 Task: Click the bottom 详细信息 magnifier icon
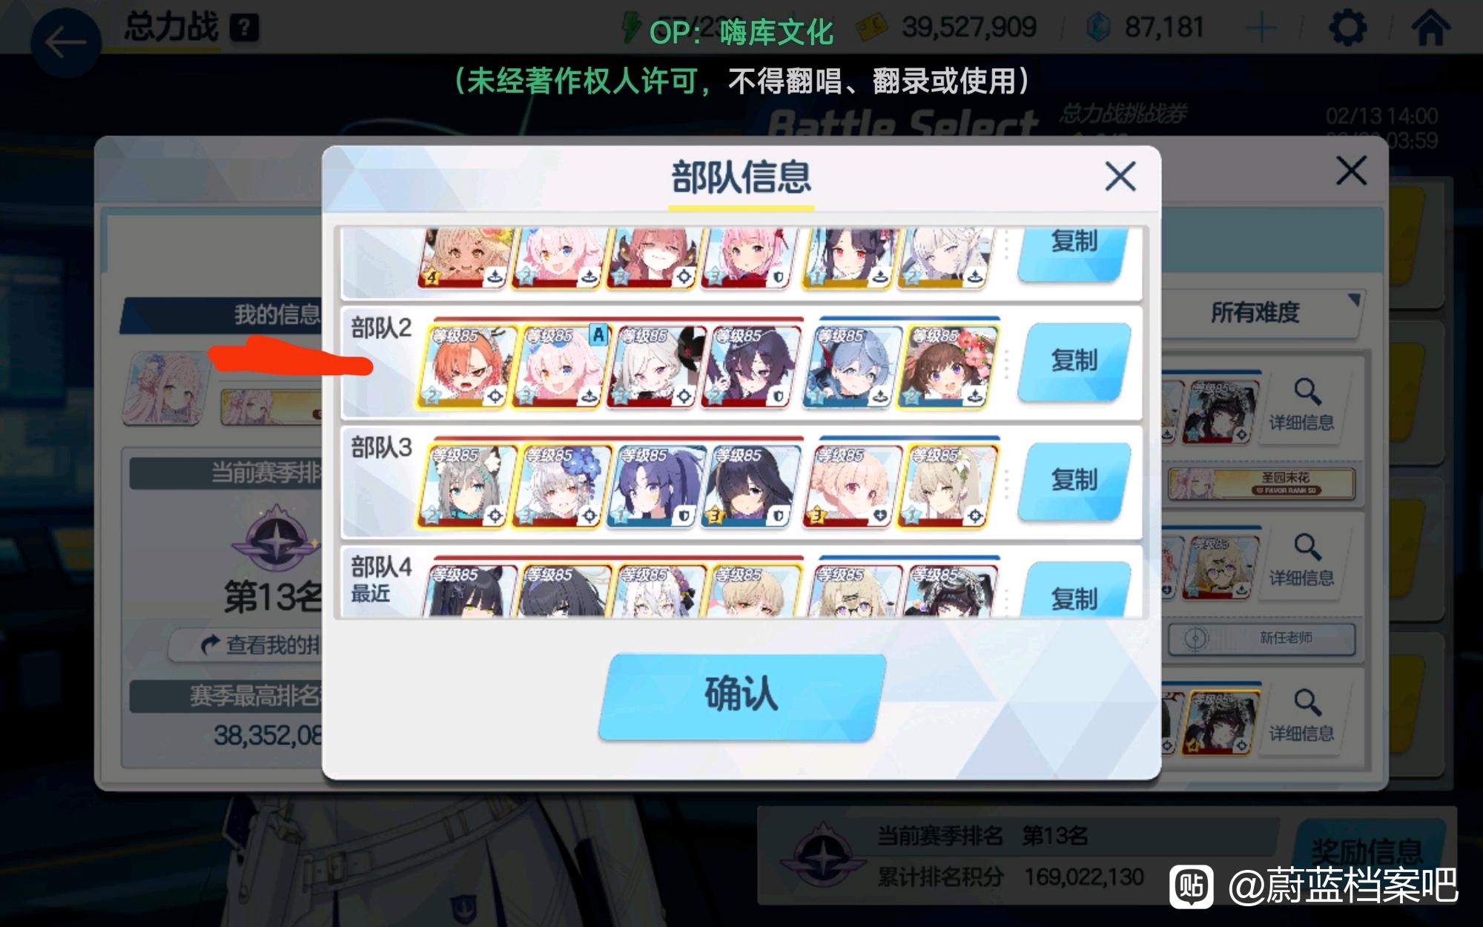pos(1306,702)
